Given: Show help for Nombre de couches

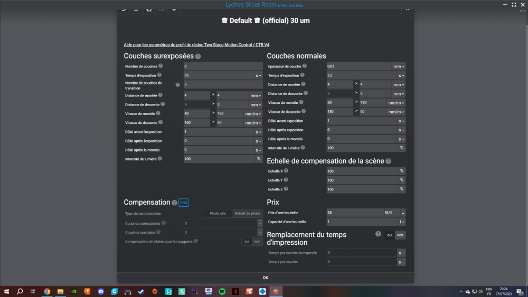Looking at the screenshot, I should 161,66.
